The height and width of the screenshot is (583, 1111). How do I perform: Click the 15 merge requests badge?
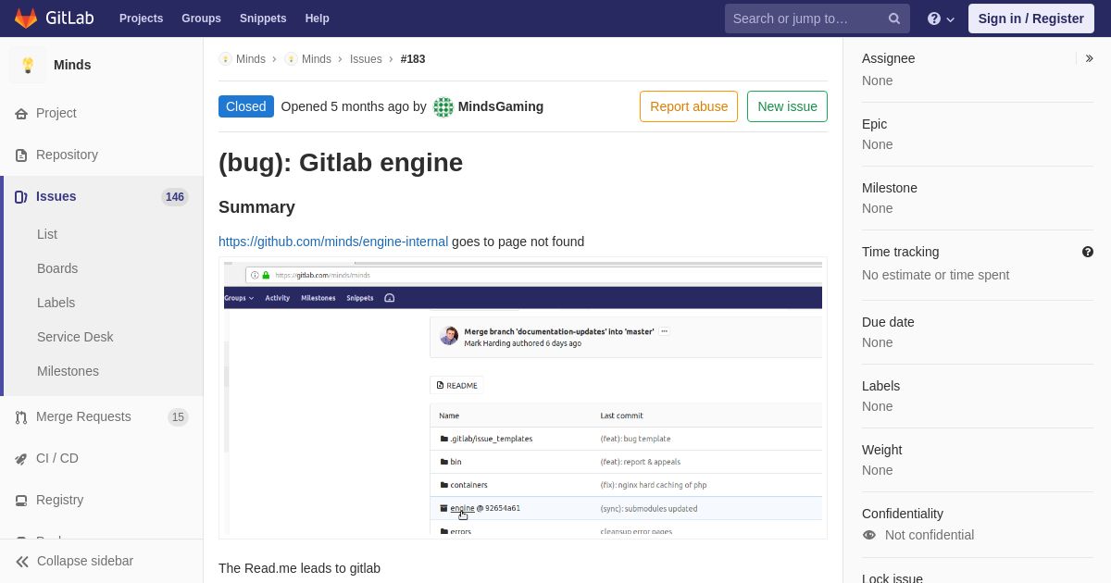[x=178, y=417]
